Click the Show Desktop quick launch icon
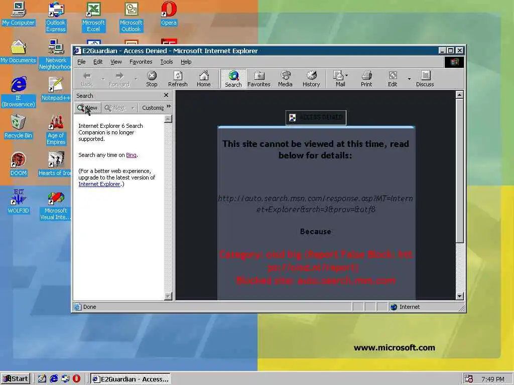The width and height of the screenshot is (514, 385). pyautogui.click(x=42, y=379)
